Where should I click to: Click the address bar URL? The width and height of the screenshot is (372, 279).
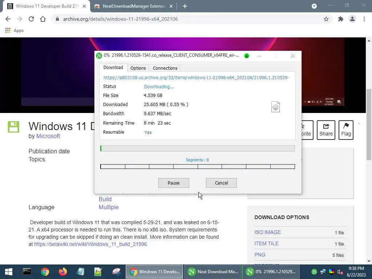[120, 19]
